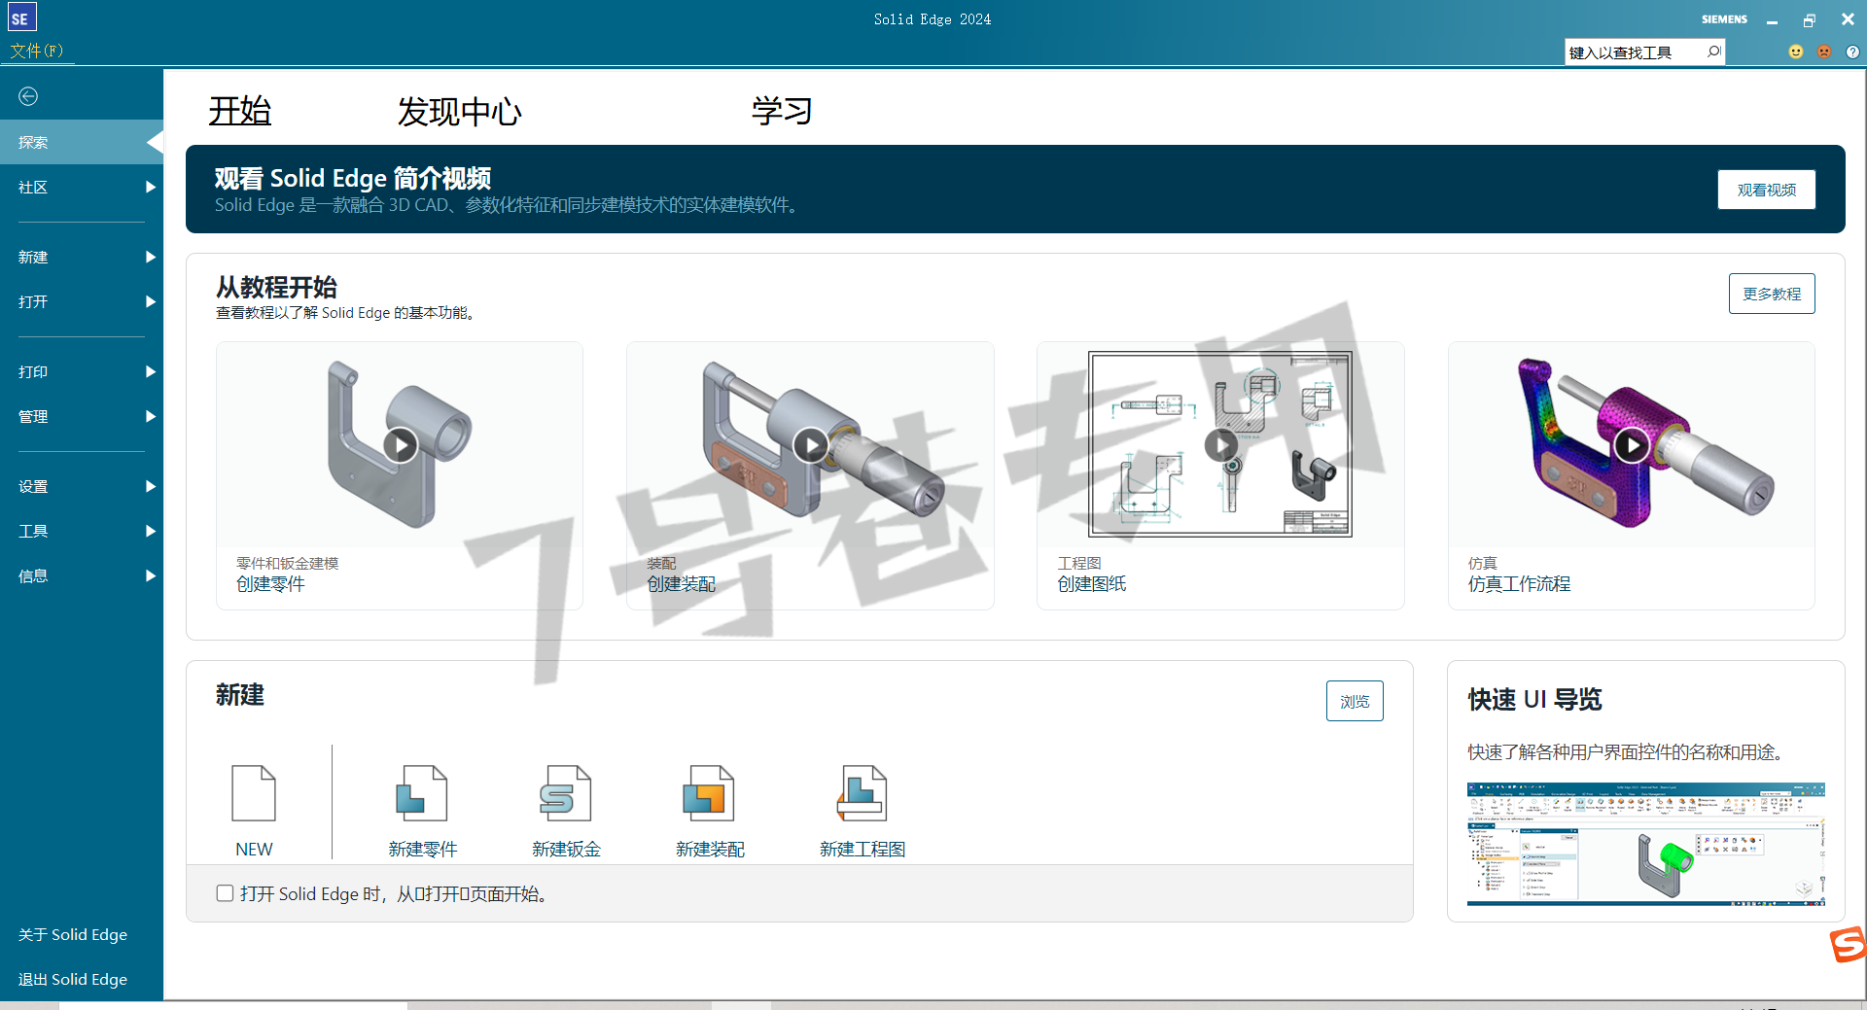
Task: Click the search magnifier icon
Action: pyautogui.click(x=1713, y=52)
